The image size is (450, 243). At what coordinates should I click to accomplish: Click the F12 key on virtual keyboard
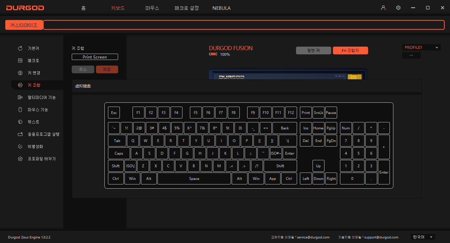pyautogui.click(x=291, y=113)
